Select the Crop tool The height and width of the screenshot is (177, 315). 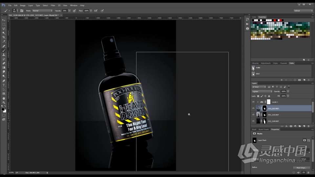[x=4, y=37]
